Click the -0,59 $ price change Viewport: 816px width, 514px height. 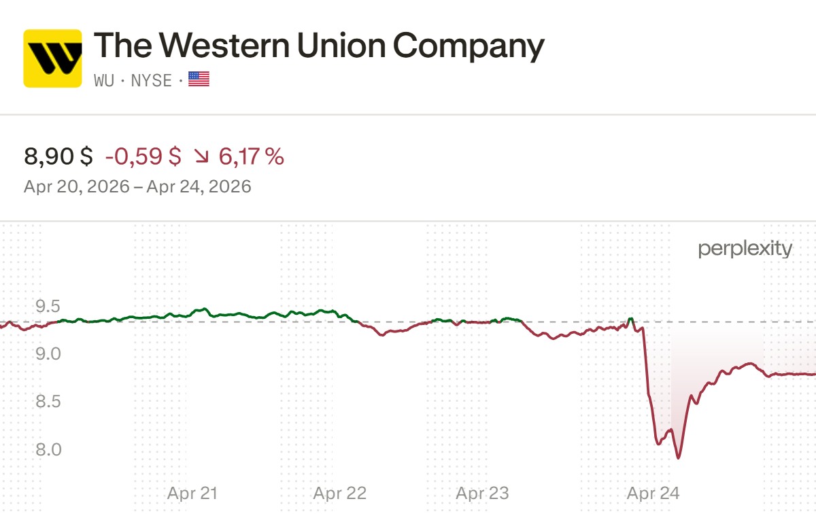(143, 157)
